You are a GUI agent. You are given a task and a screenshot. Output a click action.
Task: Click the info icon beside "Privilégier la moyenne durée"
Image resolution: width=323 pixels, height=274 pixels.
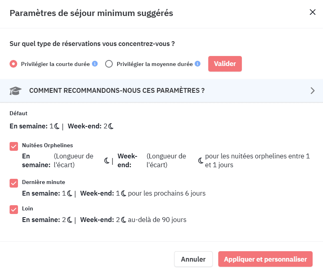pos(198,64)
